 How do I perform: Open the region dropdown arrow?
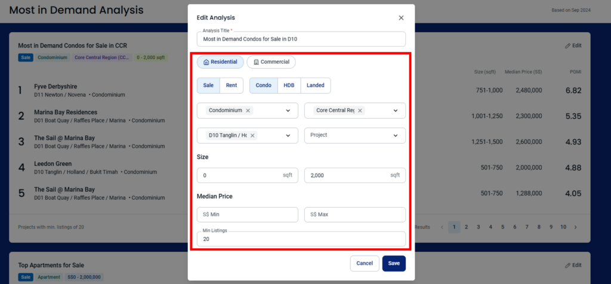395,110
